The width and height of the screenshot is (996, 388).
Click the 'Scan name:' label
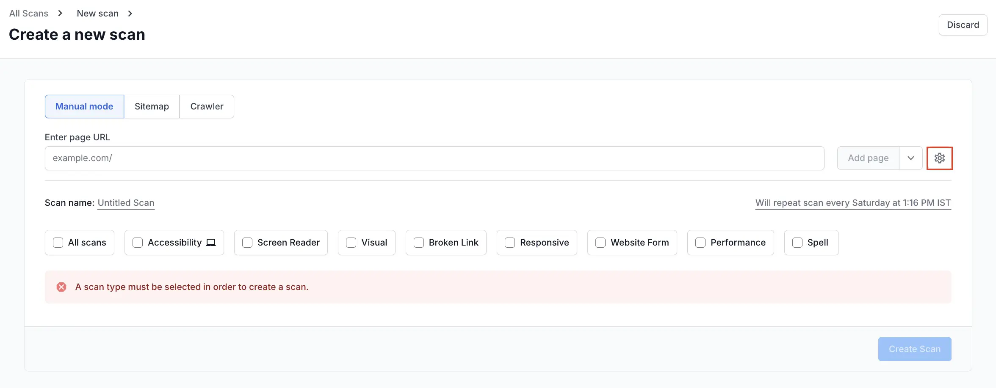pyautogui.click(x=69, y=203)
